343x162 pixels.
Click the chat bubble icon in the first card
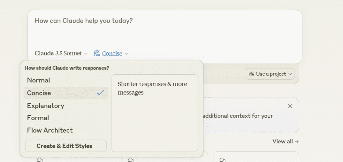pyautogui.click(x=41, y=160)
